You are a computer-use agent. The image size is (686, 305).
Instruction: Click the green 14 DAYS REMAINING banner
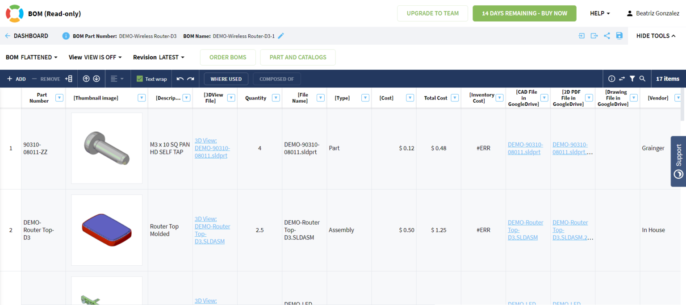524,13
